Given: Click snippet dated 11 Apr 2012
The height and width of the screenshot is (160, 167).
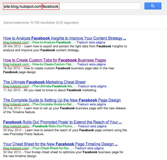Looking at the screenshot, I should [x=50, y=90].
